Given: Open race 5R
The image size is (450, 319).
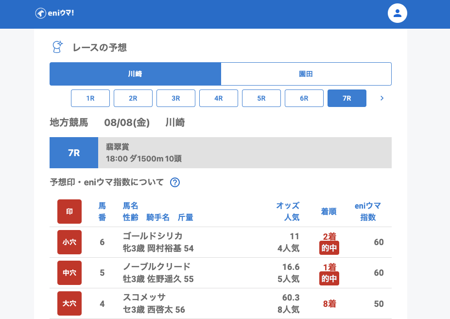Looking at the screenshot, I should (261, 98).
